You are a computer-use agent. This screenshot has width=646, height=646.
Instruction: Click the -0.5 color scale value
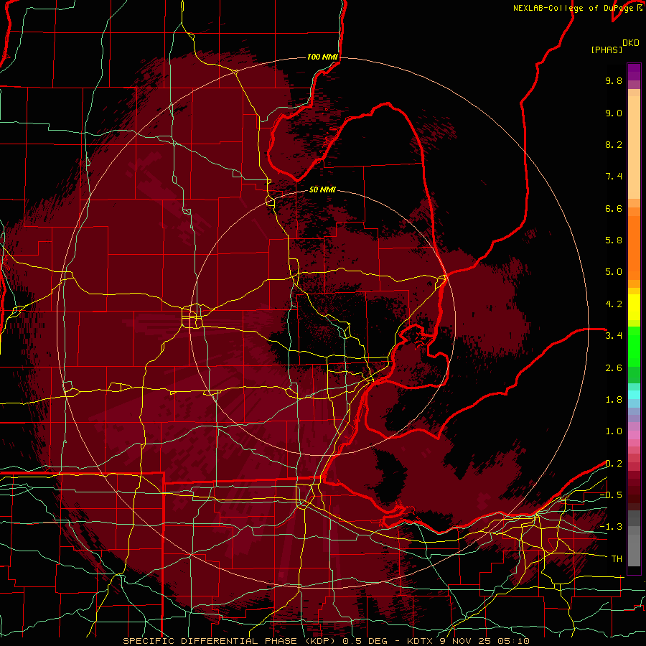click(611, 495)
